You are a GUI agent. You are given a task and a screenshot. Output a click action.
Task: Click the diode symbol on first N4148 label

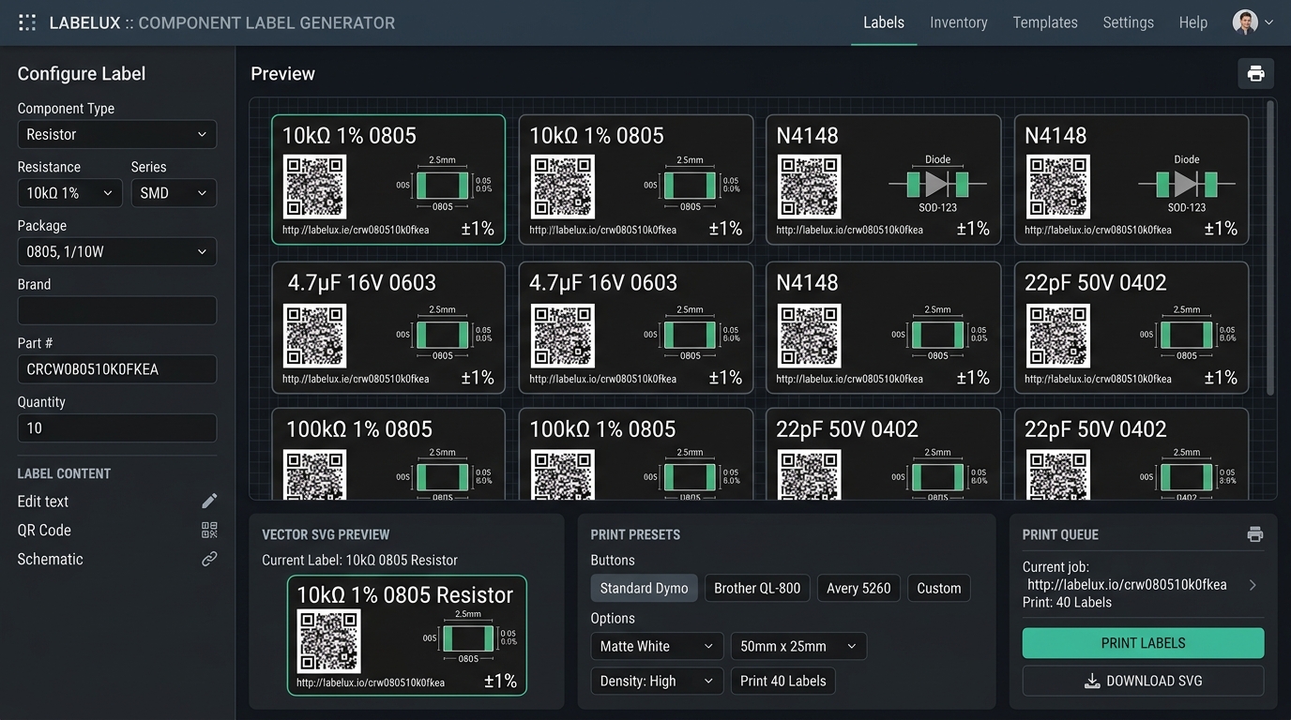[x=937, y=184]
